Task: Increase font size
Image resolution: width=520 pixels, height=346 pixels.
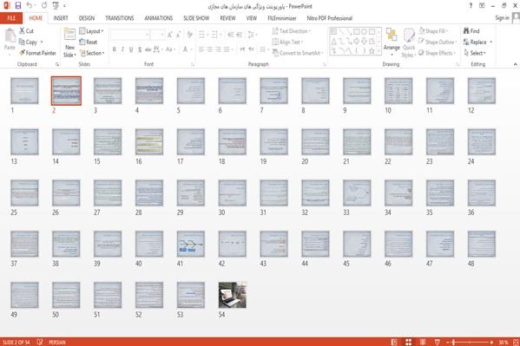Action: [170, 34]
